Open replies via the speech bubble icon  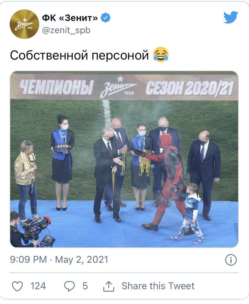click(69, 286)
